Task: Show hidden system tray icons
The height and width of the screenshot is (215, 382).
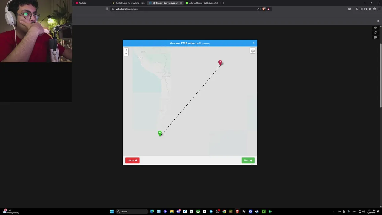Action: [x=334, y=211]
